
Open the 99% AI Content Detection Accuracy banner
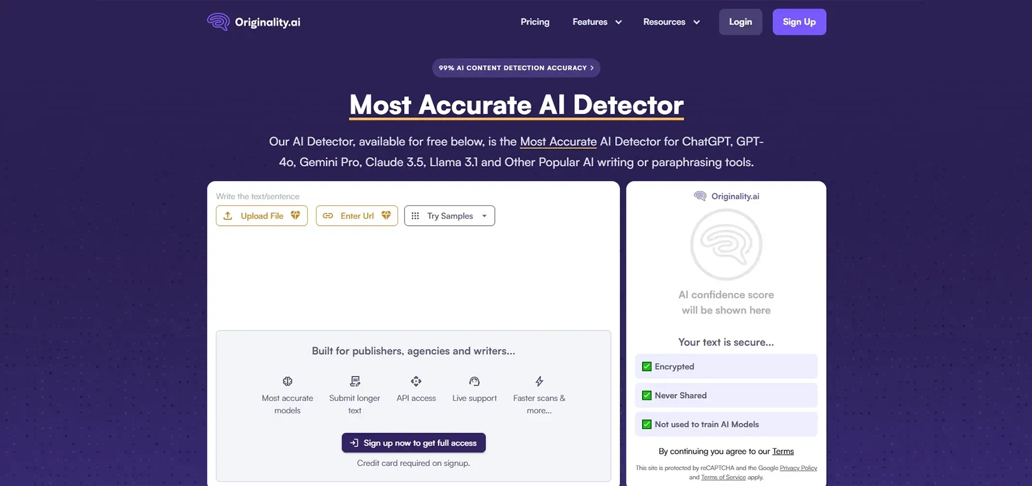click(x=516, y=68)
